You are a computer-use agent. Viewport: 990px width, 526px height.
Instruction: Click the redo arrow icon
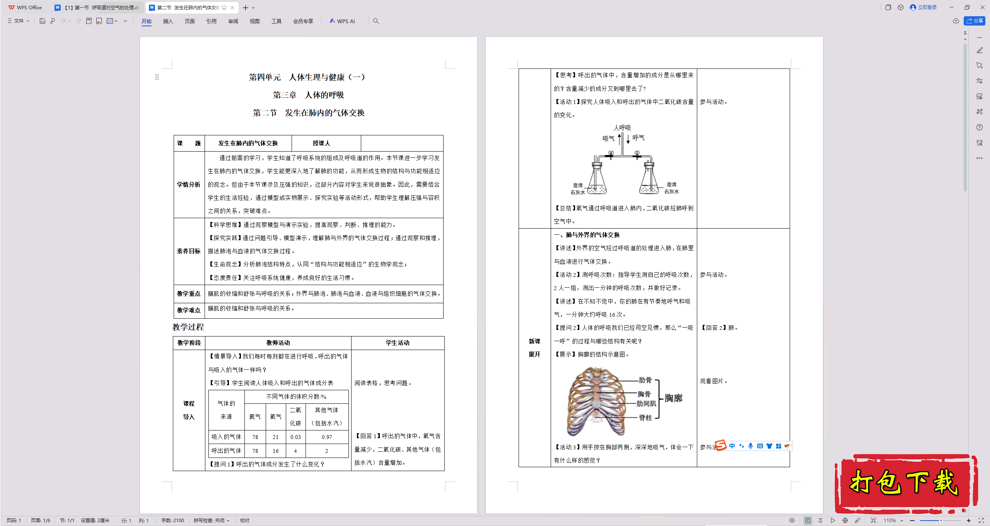coord(79,21)
